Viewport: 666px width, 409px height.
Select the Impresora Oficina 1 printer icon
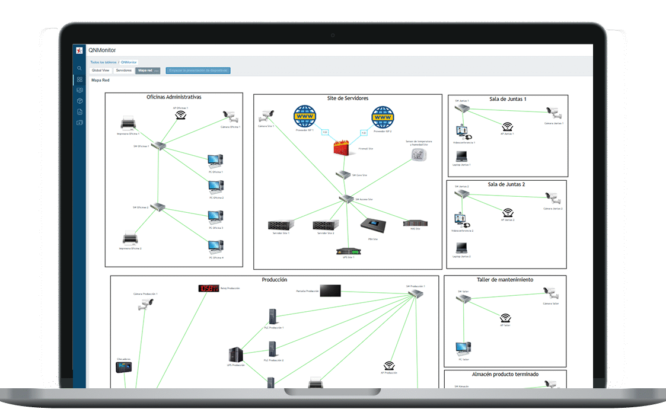(x=128, y=124)
